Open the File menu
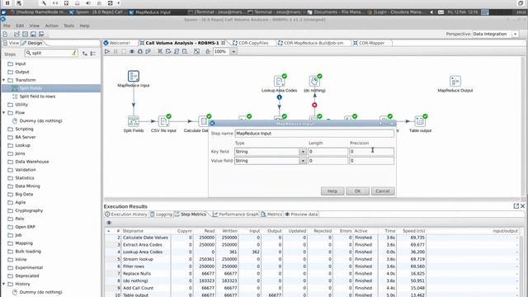528x297 pixels. (x=7, y=26)
